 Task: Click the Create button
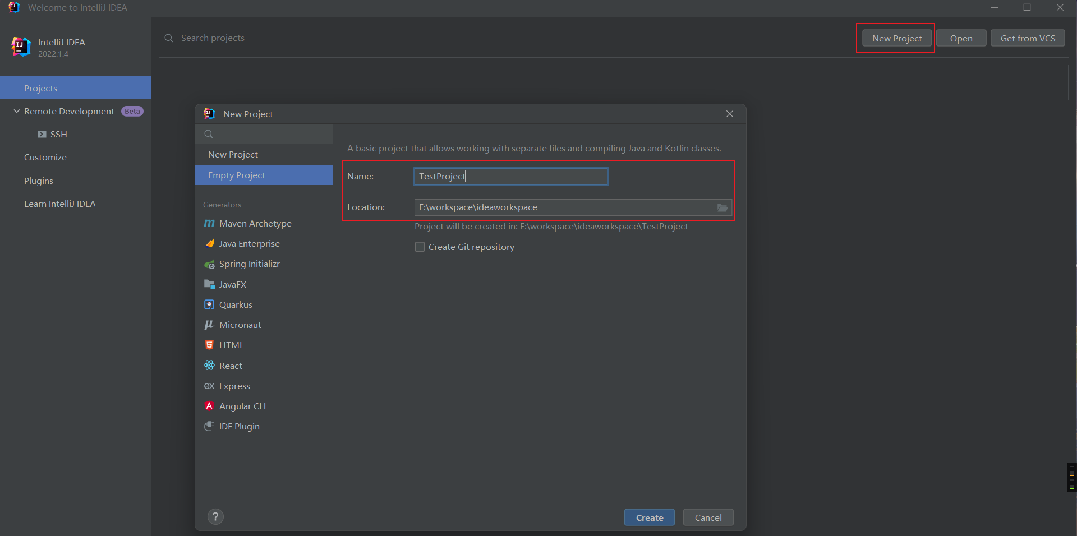point(650,517)
